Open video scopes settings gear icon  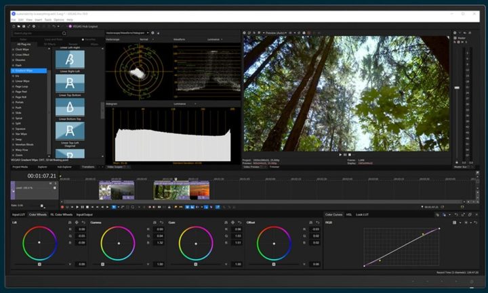click(152, 32)
